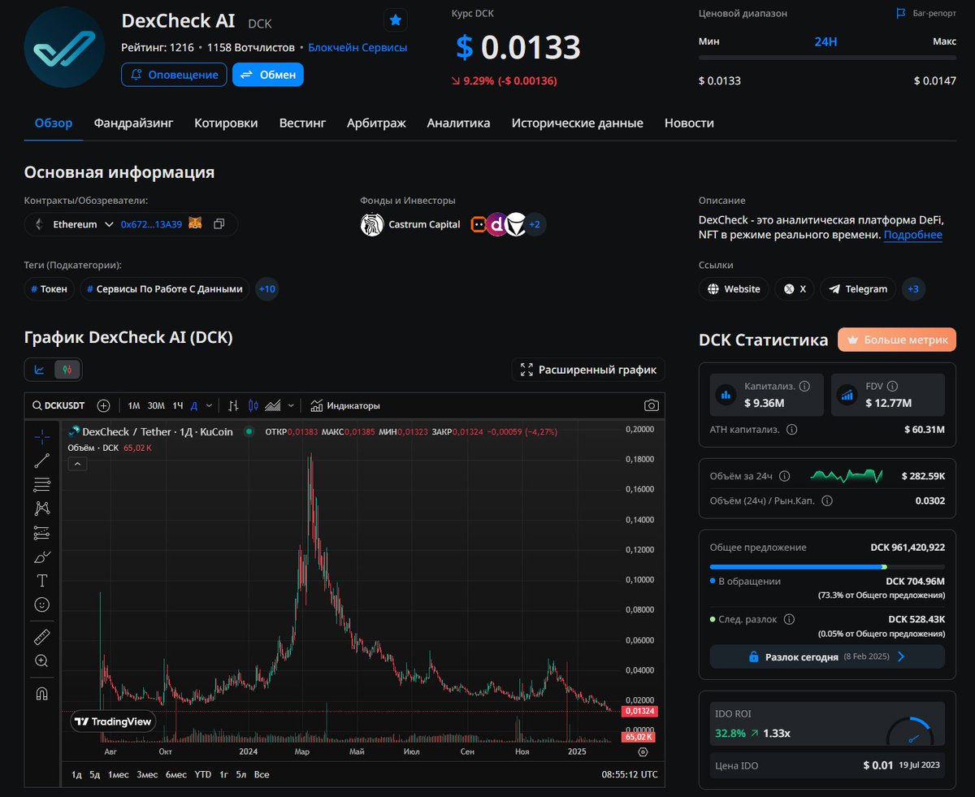Open the Арбитраж tab
The image size is (975, 797).
(376, 123)
